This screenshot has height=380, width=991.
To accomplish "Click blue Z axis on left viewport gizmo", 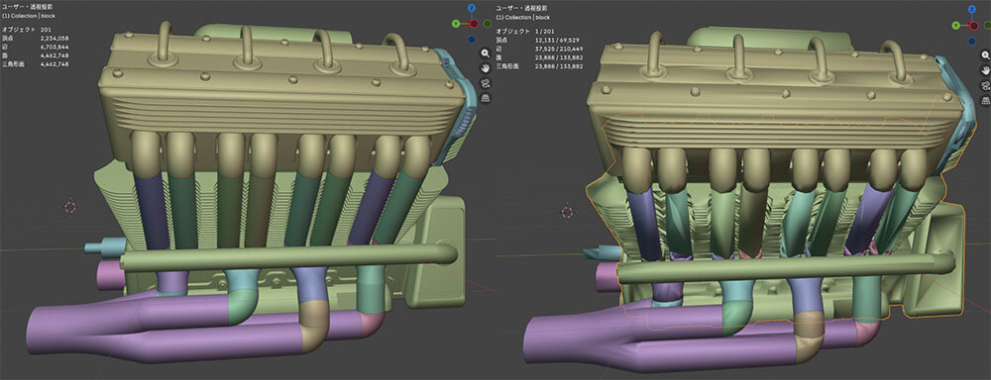I will coord(472,8).
